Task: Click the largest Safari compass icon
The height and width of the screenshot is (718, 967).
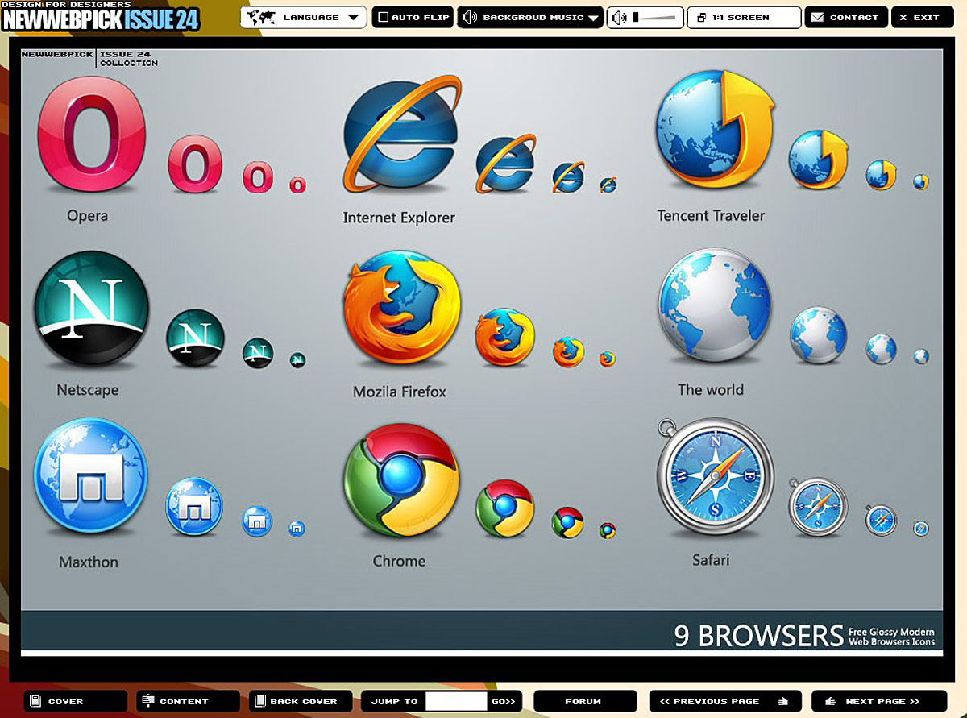Action: click(715, 477)
